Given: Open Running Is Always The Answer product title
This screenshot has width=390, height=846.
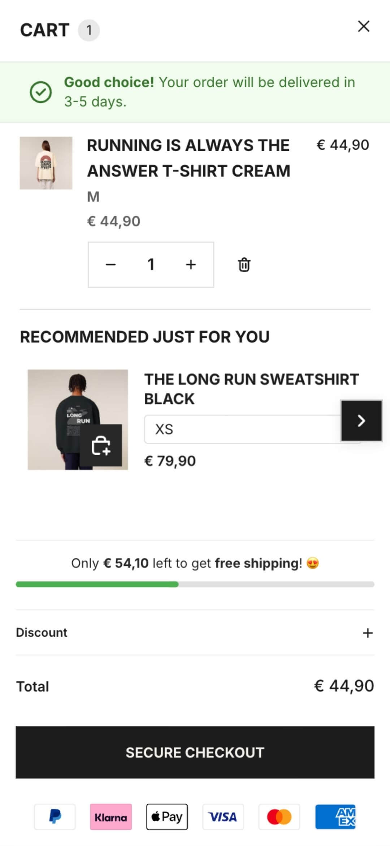Looking at the screenshot, I should (188, 158).
